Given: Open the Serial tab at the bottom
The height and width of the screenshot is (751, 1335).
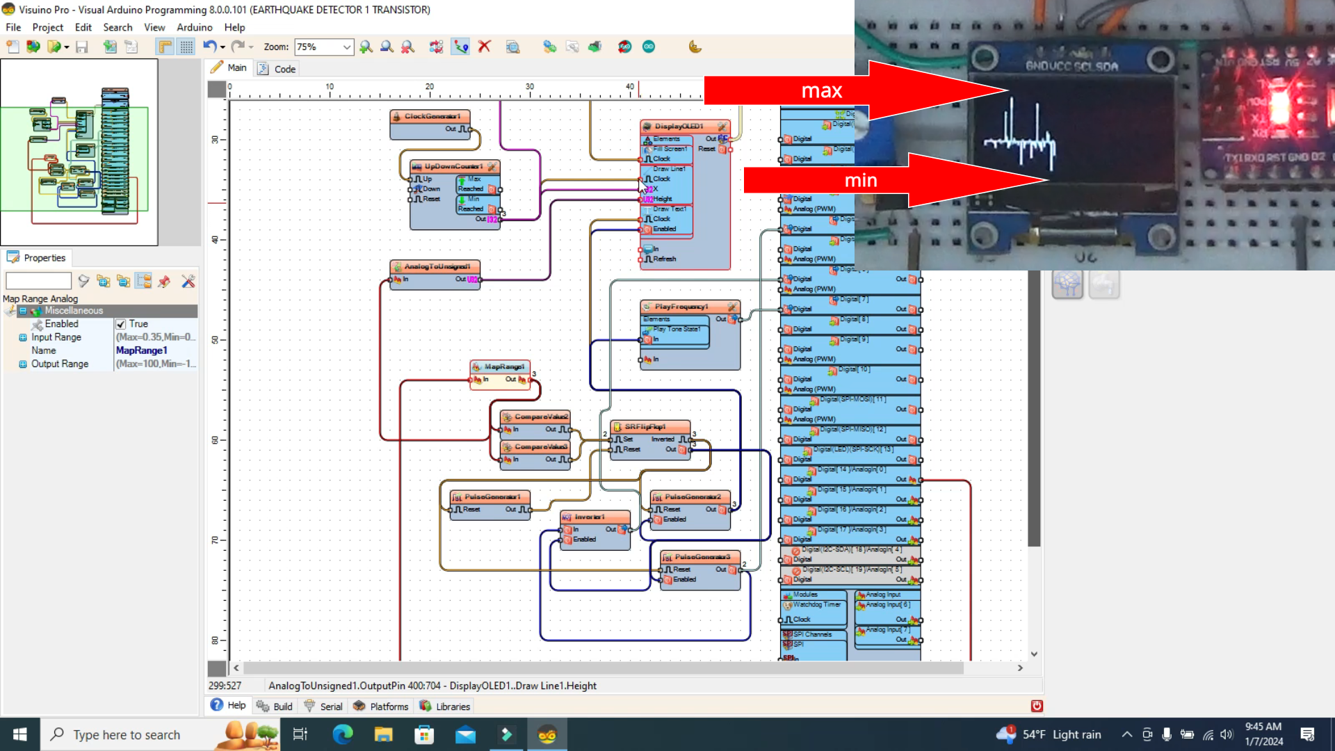Looking at the screenshot, I should pos(323,706).
